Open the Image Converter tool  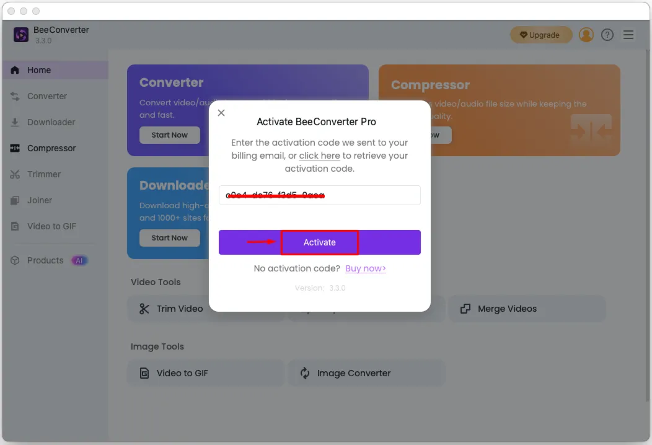366,373
